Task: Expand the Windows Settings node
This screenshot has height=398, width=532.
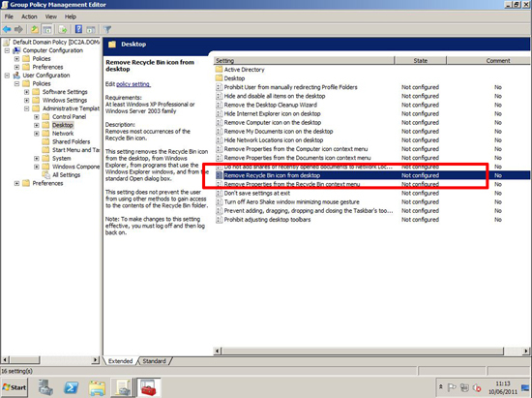Action: 26,100
